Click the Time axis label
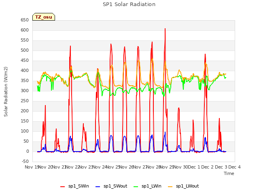Viewport: 259px width, 194px height. point(229,173)
